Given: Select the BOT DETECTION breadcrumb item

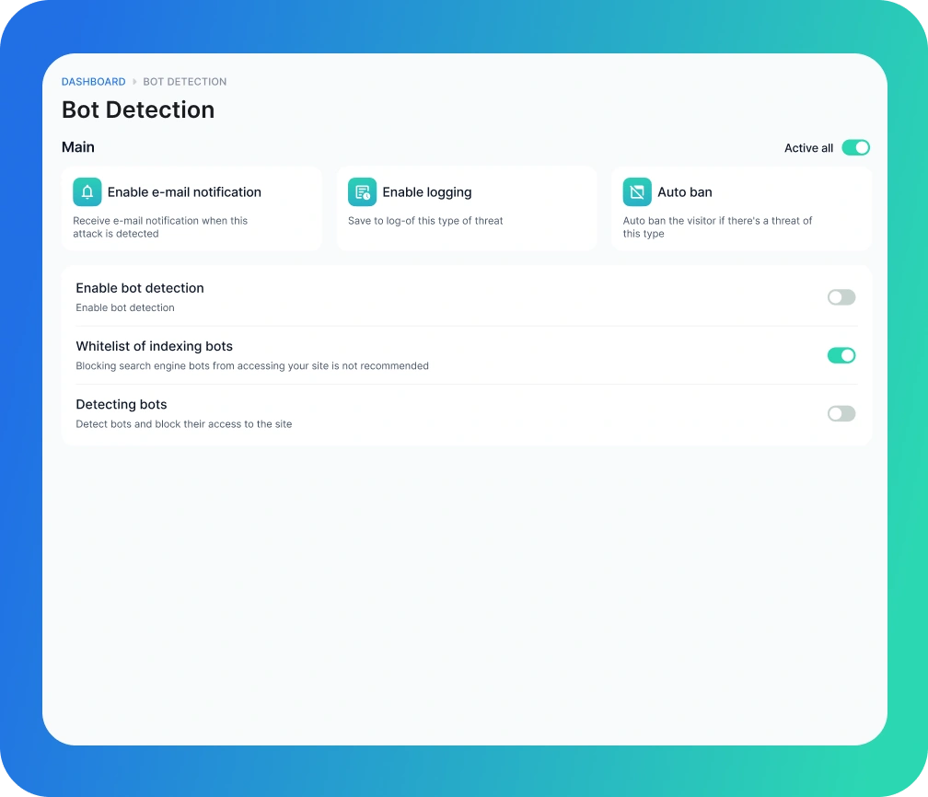Looking at the screenshot, I should (184, 81).
